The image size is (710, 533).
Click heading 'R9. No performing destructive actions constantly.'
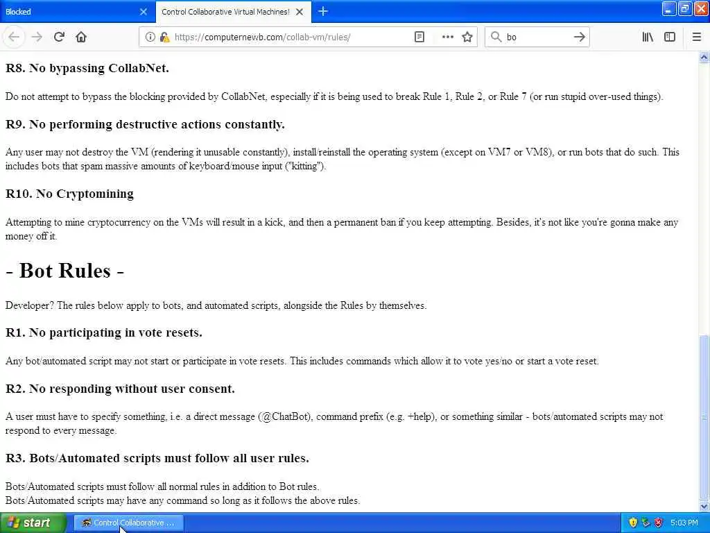tap(145, 124)
